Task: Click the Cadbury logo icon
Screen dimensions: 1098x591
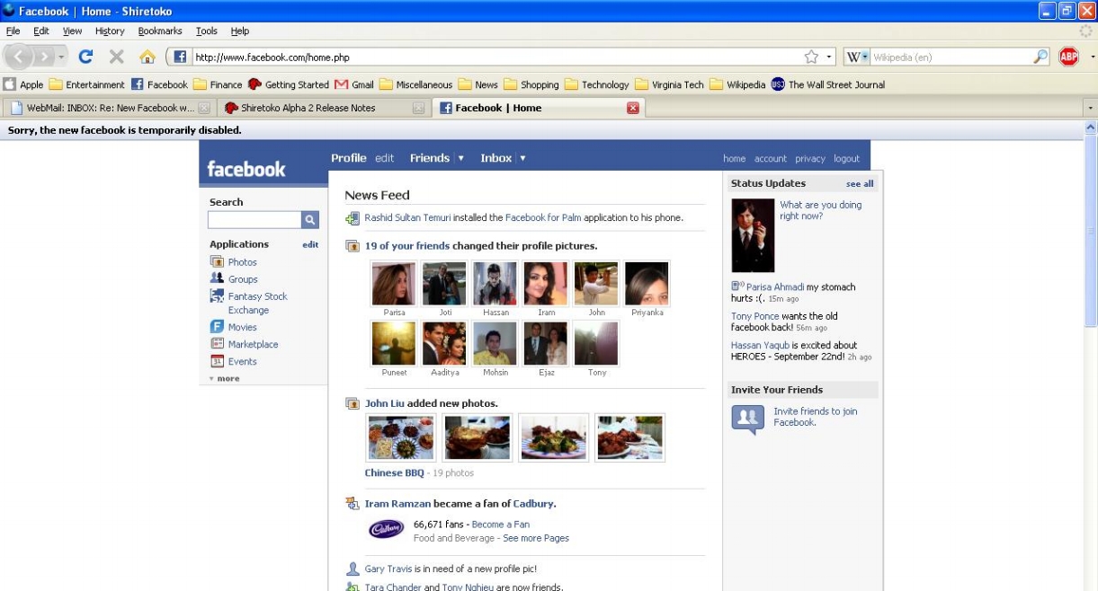Action: pos(387,529)
